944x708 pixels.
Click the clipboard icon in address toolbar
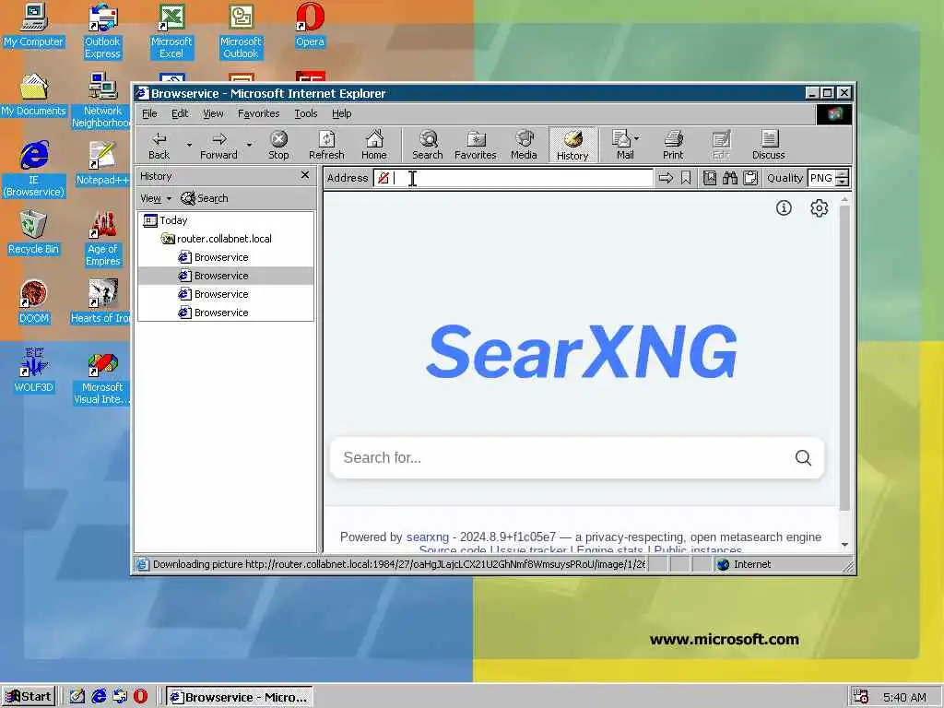tap(750, 178)
